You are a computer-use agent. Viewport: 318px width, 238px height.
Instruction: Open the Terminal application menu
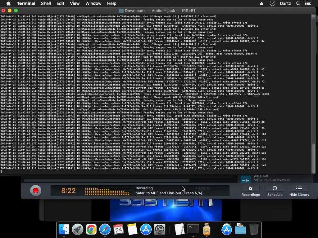[x=26, y=3]
